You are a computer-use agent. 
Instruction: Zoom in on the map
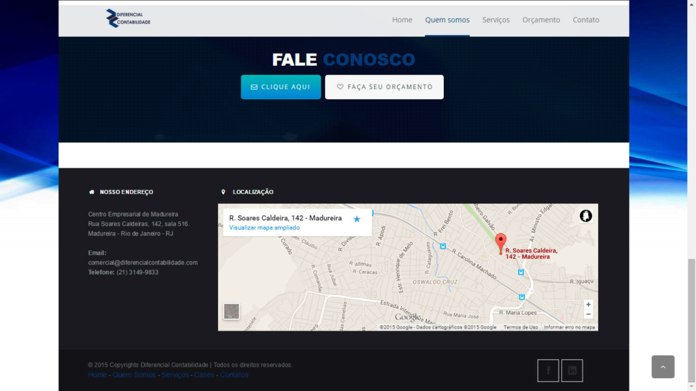(x=588, y=305)
